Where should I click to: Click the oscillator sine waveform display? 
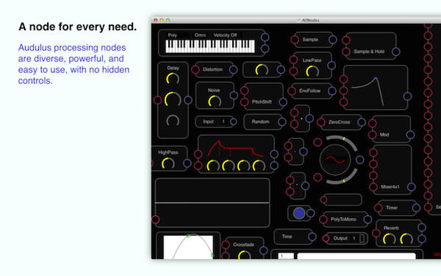335,160
